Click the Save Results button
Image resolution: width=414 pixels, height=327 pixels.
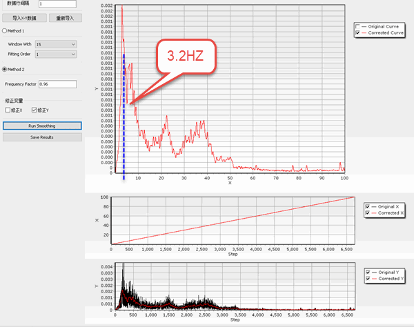pos(41,137)
